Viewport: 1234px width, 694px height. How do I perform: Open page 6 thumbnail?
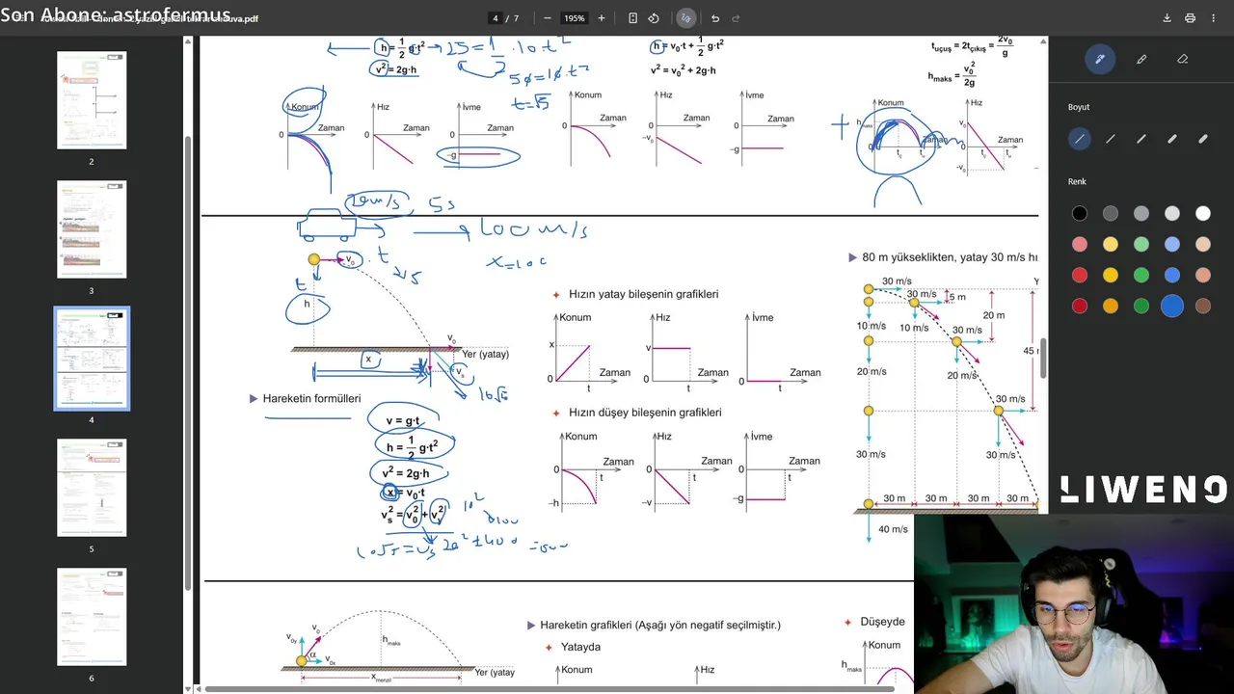92,617
